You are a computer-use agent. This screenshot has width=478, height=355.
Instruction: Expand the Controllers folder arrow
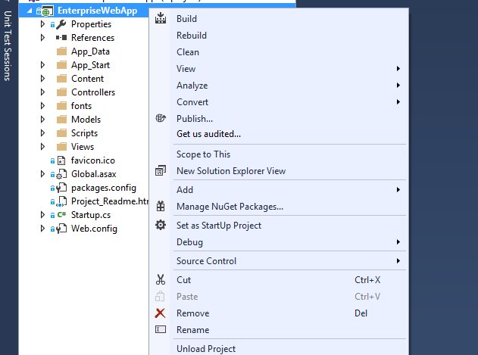42,92
